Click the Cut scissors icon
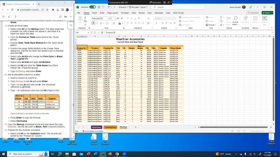This screenshot has height=157, width=280. (85, 17)
